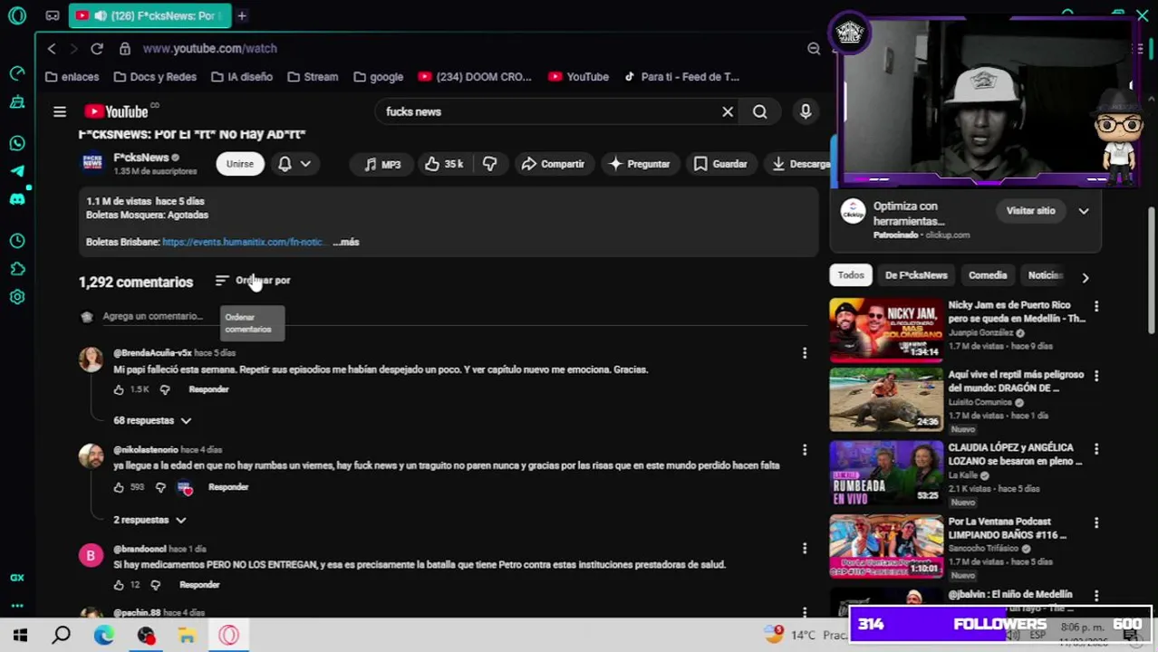Open GX Cleaner broom in the sidebar
This screenshot has height=652, width=1158.
point(17,103)
